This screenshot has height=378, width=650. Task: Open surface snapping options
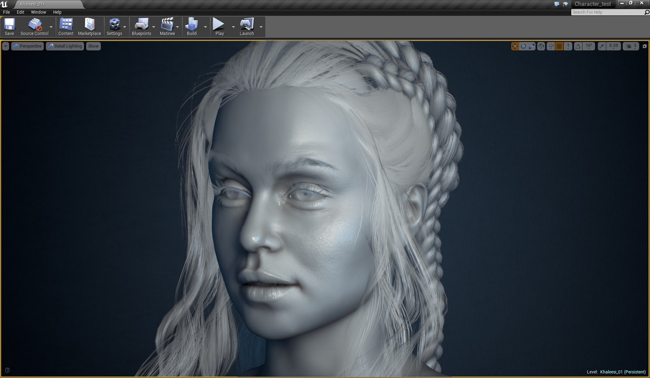click(550, 46)
